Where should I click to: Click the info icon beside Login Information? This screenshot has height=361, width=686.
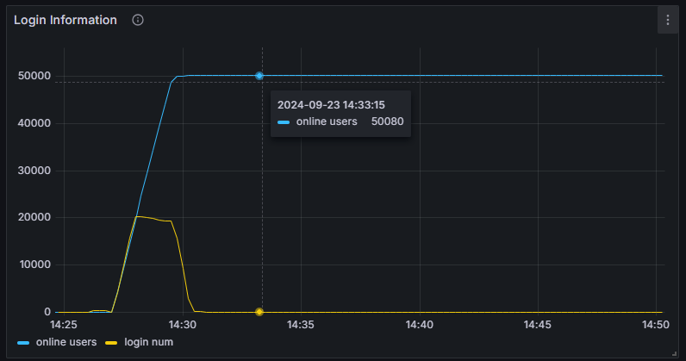pyautogui.click(x=138, y=20)
